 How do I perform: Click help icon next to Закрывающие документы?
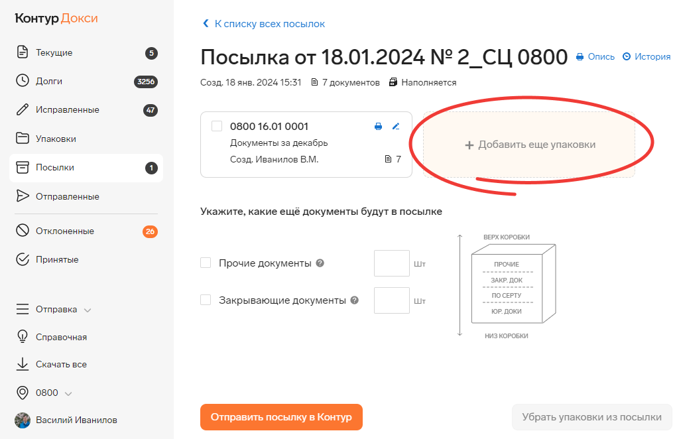pos(354,300)
